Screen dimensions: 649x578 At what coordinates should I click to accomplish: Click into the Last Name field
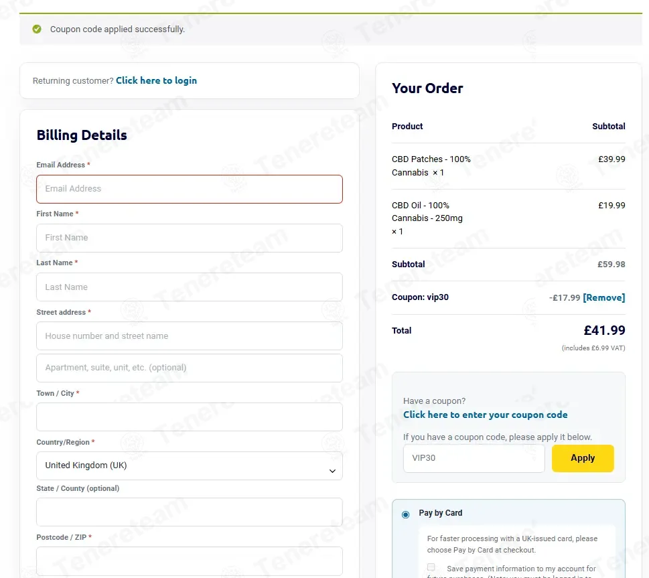coord(189,287)
